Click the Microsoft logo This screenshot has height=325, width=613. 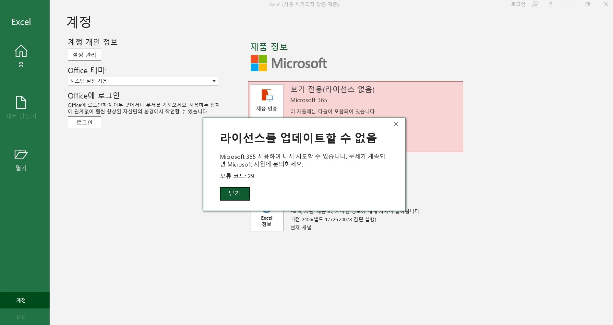(x=289, y=63)
